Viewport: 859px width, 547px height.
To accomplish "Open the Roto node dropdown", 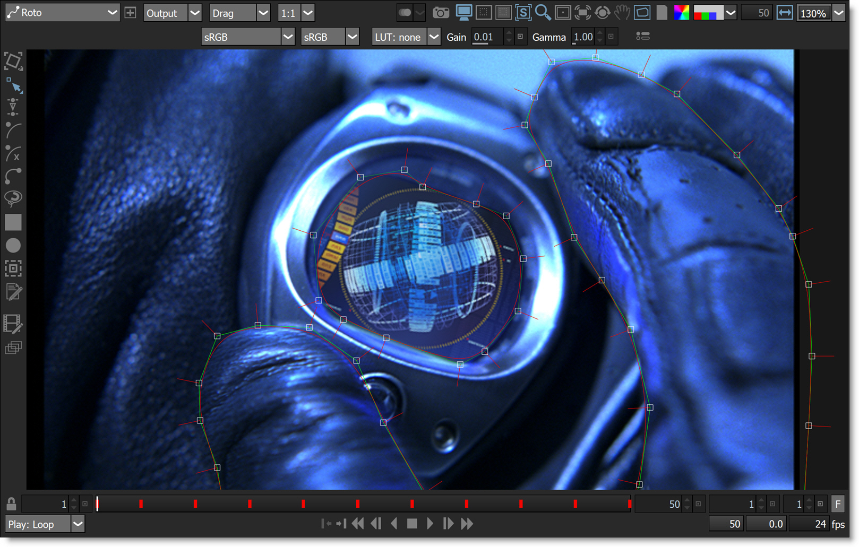I will 63,13.
